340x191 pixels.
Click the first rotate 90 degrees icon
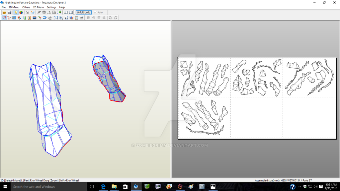tap(110, 18)
